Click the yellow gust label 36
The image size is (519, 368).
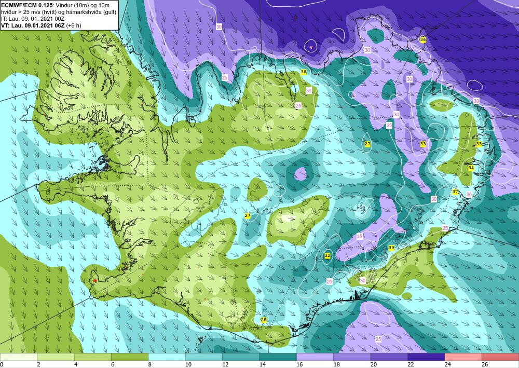click(422, 39)
